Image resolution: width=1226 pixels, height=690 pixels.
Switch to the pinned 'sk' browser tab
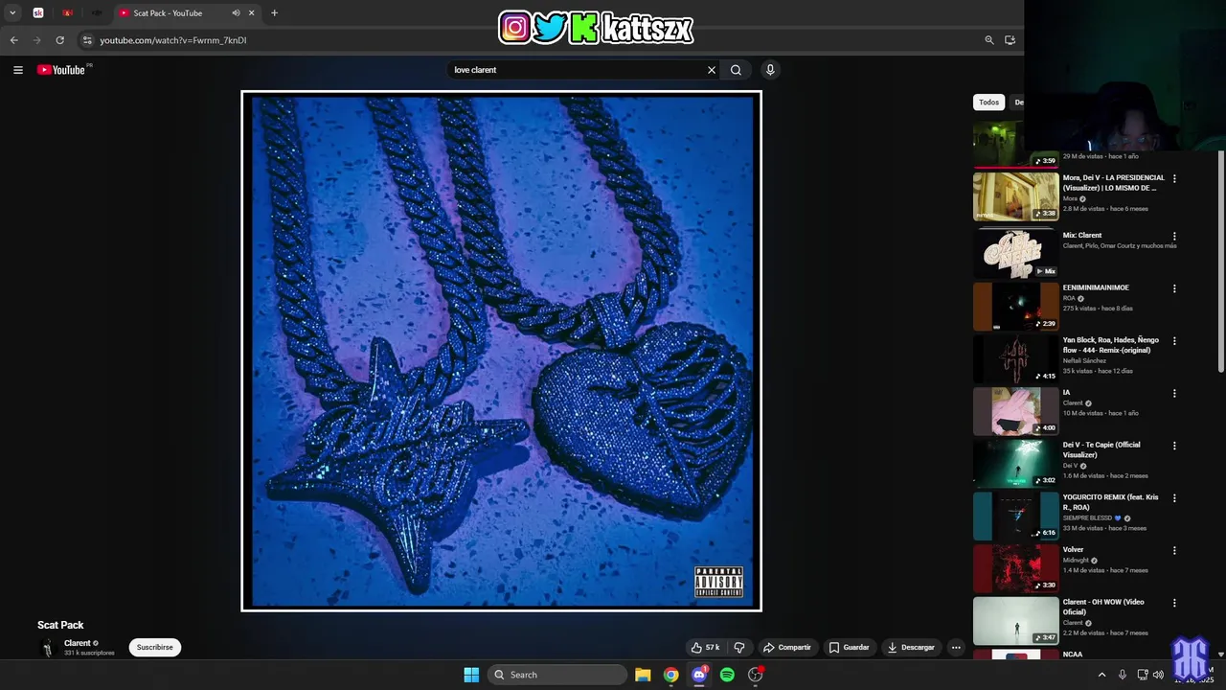click(38, 13)
